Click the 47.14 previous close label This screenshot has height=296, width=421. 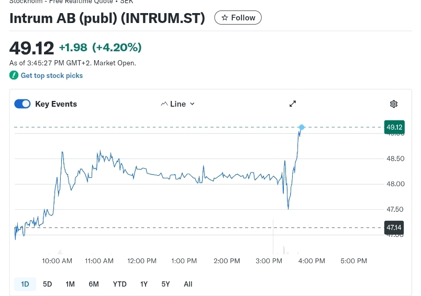coord(394,227)
